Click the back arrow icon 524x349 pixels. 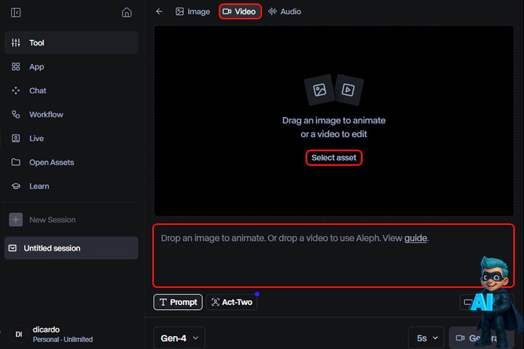point(159,12)
